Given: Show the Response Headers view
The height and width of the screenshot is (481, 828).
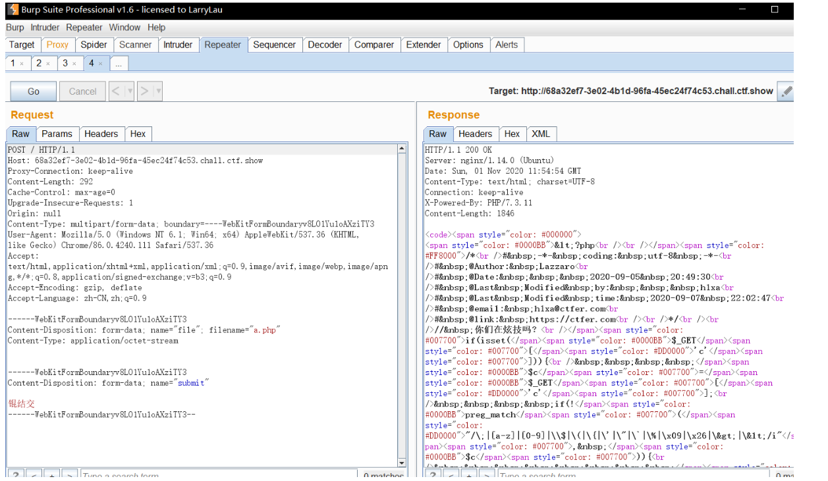Looking at the screenshot, I should click(476, 134).
